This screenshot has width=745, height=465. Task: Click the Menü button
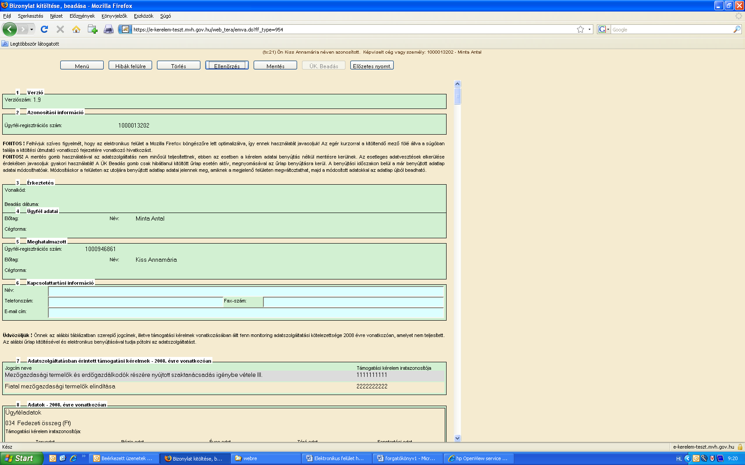pyautogui.click(x=82, y=66)
